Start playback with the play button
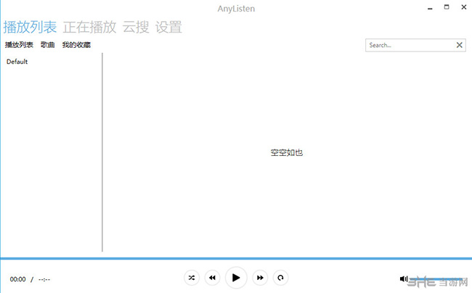Screen dimensions: 472x293 click(x=236, y=278)
